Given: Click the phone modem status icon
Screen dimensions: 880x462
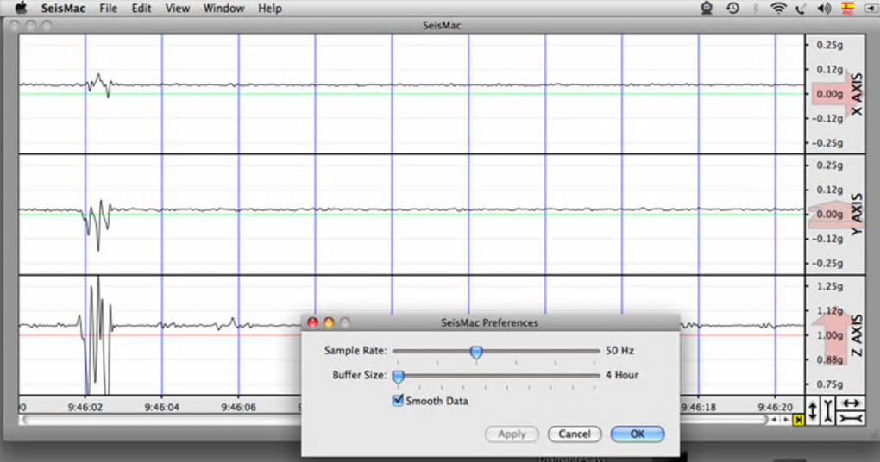Looking at the screenshot, I should tap(801, 8).
